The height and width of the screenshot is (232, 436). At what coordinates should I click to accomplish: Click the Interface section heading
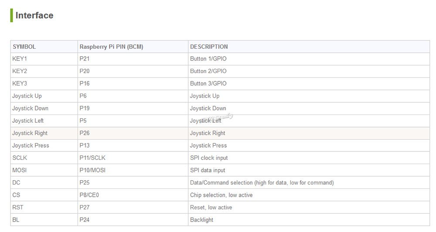34,15
